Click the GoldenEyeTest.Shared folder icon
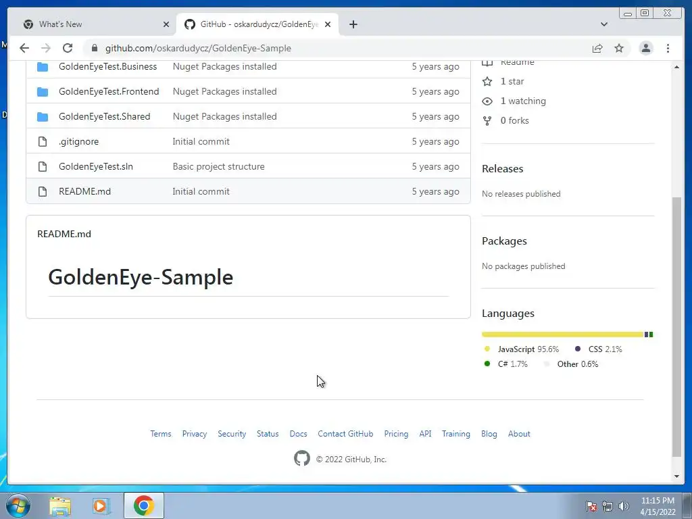 point(43,116)
